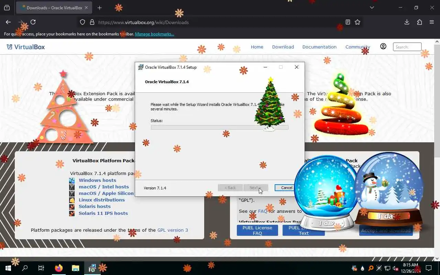Image resolution: width=440 pixels, height=275 pixels.
Task: Click the icon beside Linux distributions
Action: tap(72, 200)
